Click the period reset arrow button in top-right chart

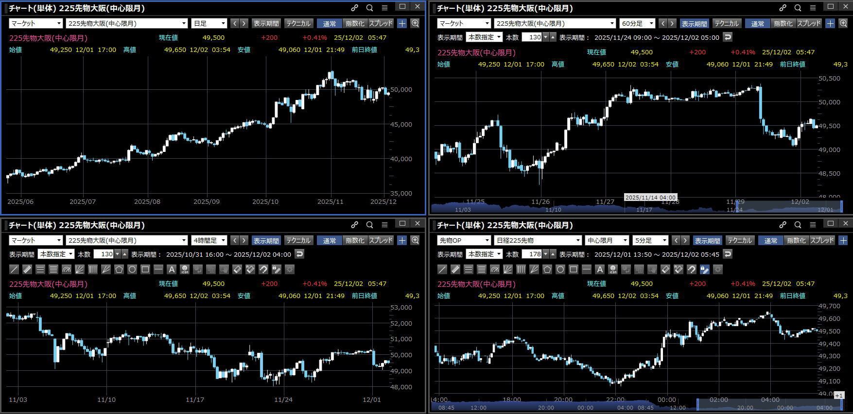pyautogui.click(x=728, y=37)
